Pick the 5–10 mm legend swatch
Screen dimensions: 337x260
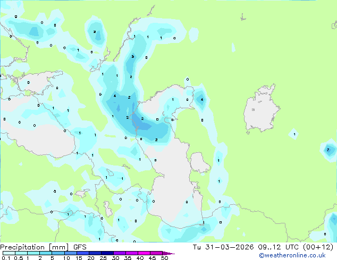click(x=58, y=253)
